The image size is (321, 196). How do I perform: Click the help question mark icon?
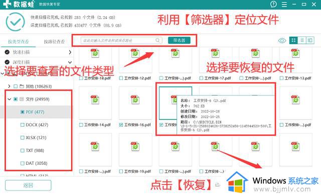(x=273, y=4)
